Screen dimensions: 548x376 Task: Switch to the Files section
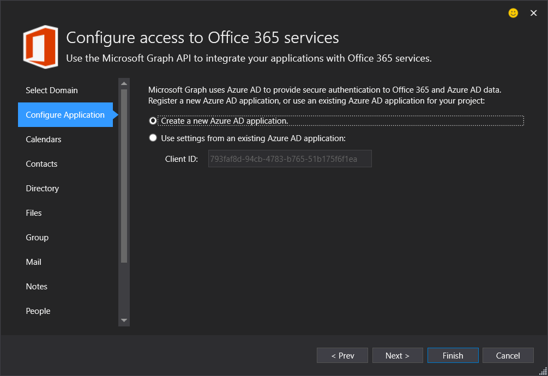click(34, 213)
